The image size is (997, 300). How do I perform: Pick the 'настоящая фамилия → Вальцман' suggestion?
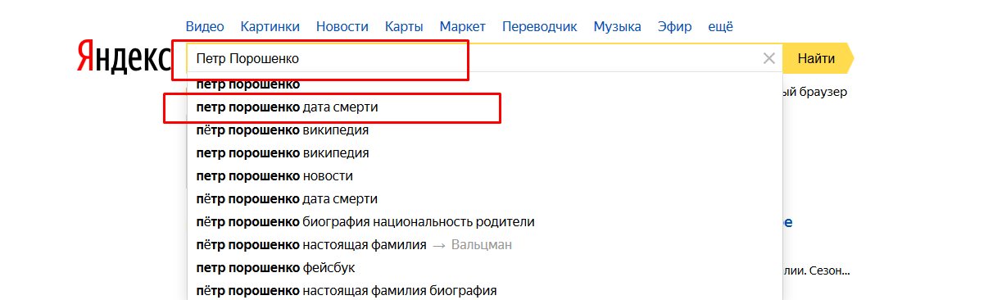click(485, 245)
